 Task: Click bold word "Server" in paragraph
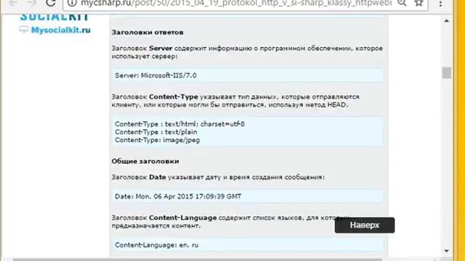(x=161, y=49)
